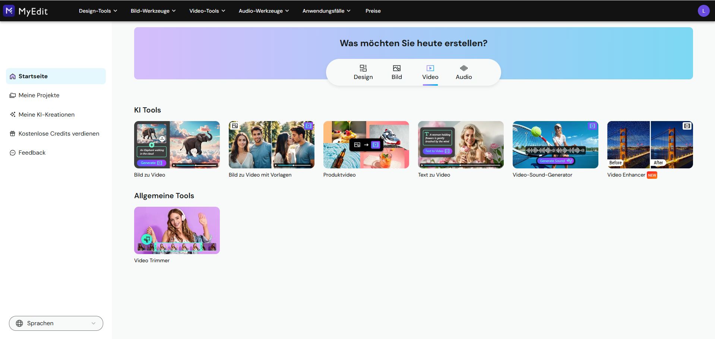Expand the Bild-Werkzeuge menu

point(153,11)
